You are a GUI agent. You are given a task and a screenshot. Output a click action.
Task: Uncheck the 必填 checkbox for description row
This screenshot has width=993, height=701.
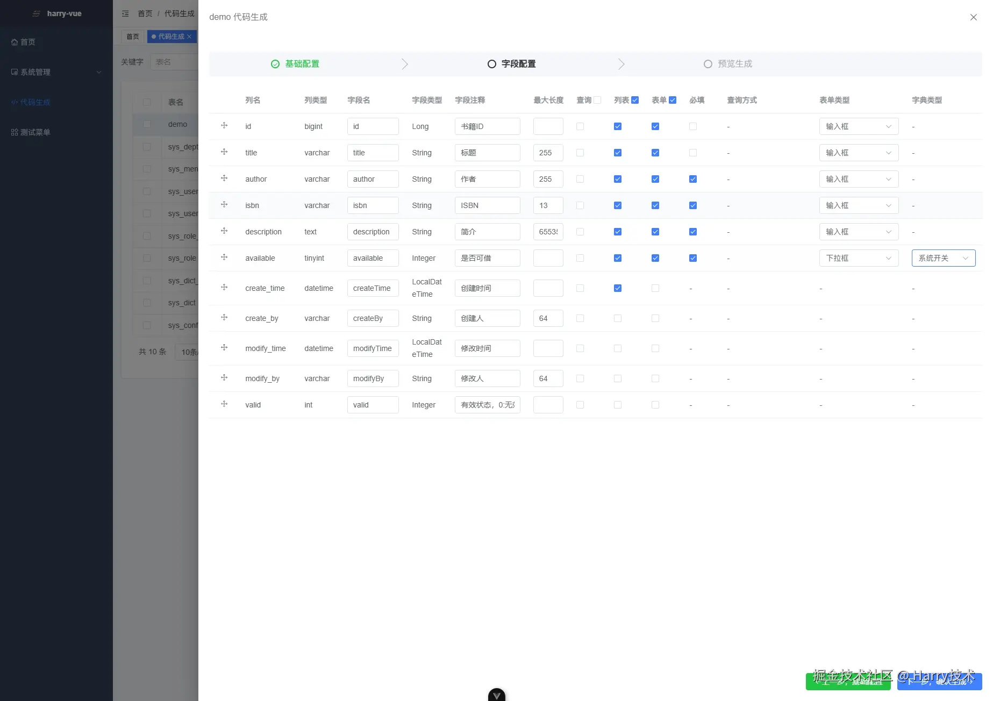(x=693, y=232)
